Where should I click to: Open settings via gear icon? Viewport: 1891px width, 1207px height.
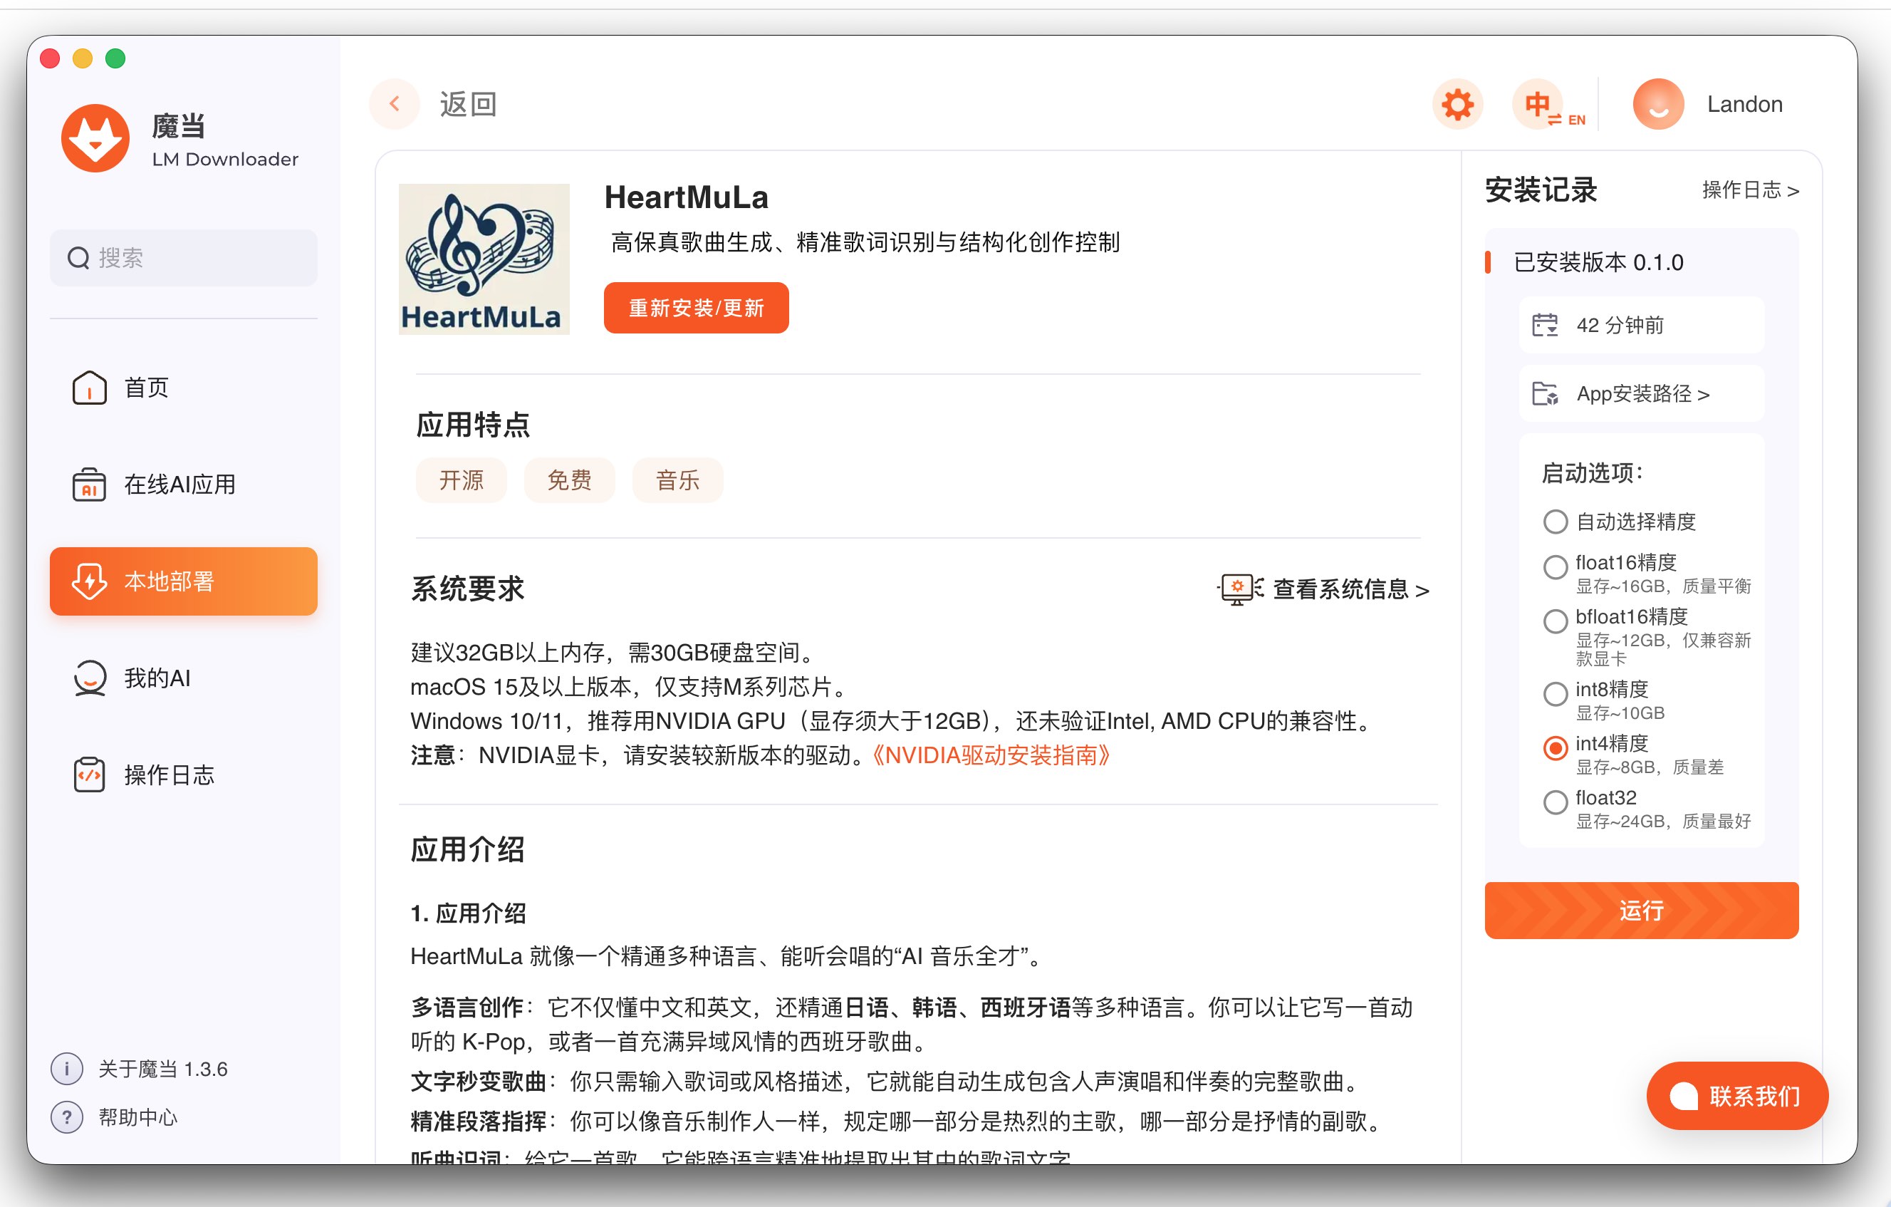(x=1457, y=105)
